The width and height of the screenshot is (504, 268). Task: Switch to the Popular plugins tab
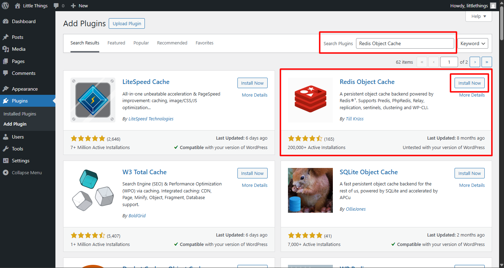click(x=141, y=43)
